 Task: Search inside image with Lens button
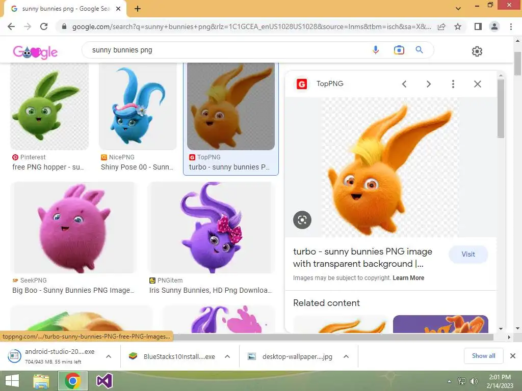tap(302, 220)
